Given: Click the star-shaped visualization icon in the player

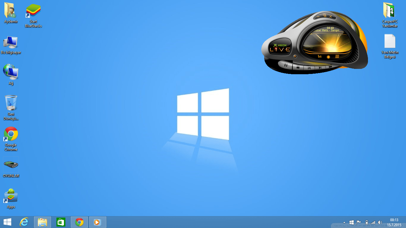Looking at the screenshot, I should click(328, 57).
